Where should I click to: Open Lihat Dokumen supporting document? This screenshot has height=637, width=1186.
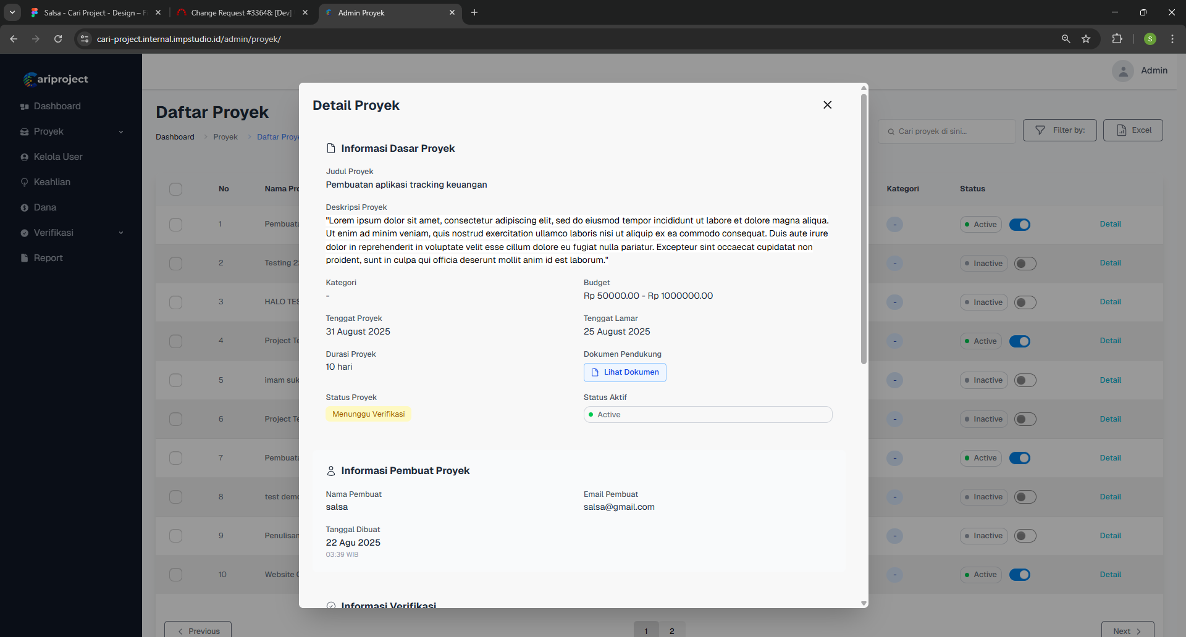(625, 372)
